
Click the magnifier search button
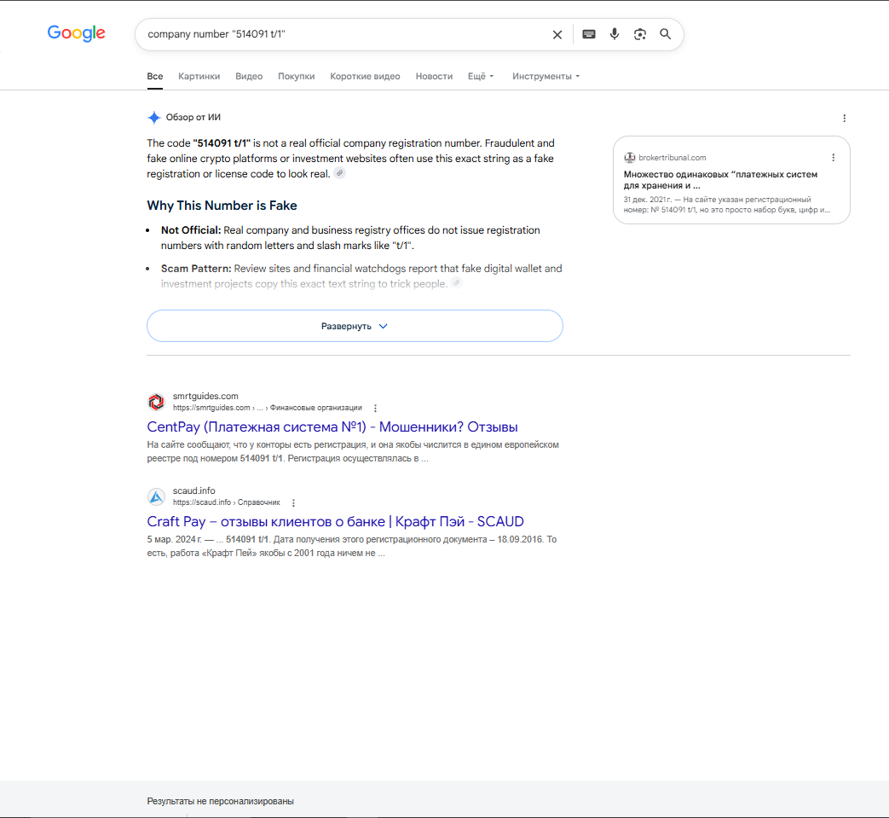665,34
